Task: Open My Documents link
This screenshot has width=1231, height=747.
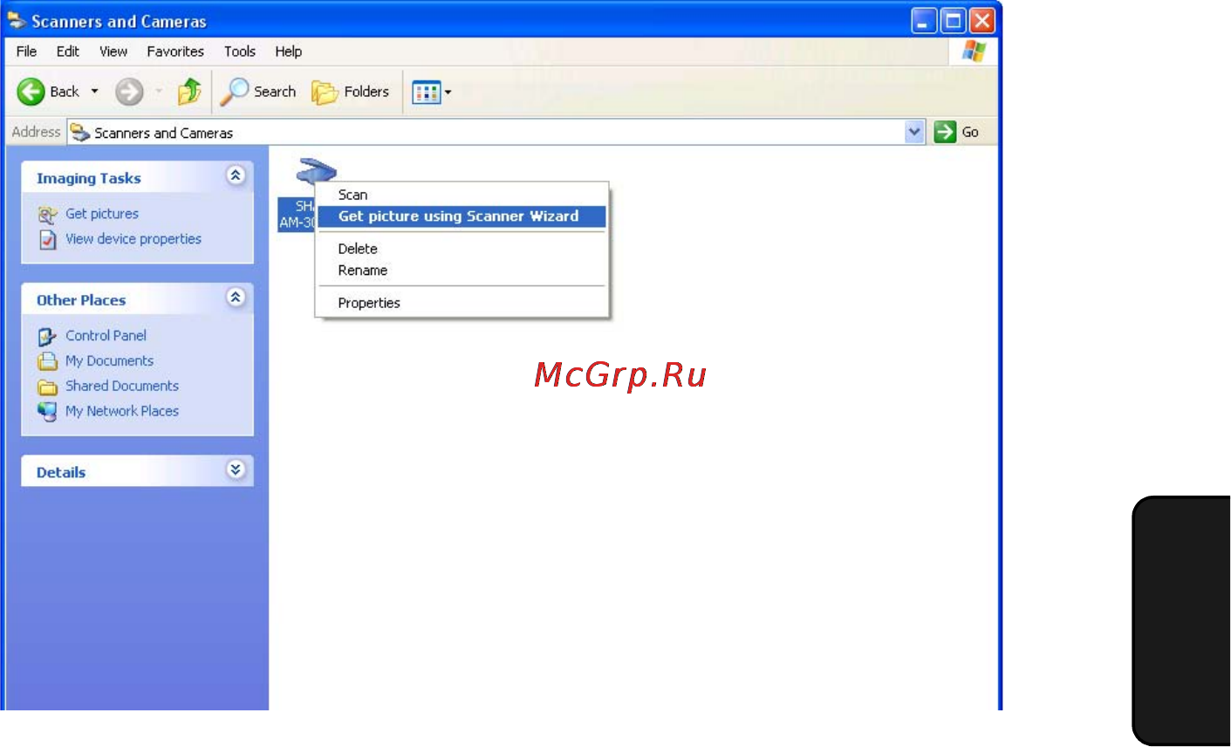Action: 109,361
